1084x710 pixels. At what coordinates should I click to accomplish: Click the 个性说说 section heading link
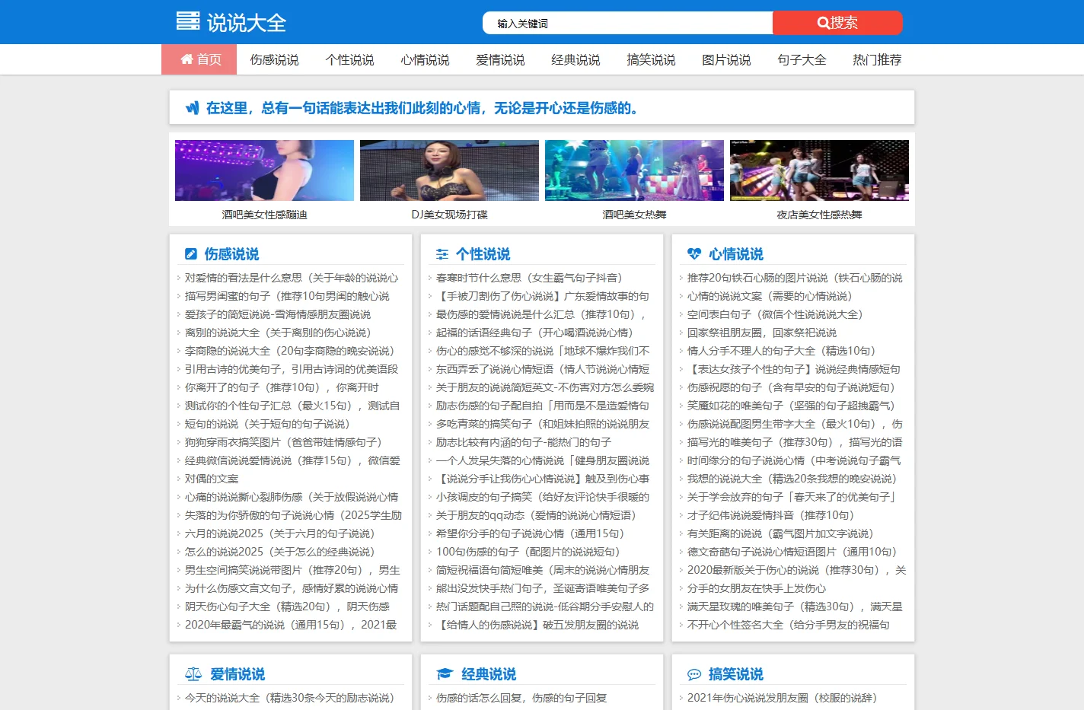[483, 254]
